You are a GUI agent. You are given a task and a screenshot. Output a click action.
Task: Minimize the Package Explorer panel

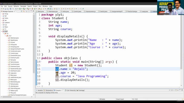[x=31, y=11]
